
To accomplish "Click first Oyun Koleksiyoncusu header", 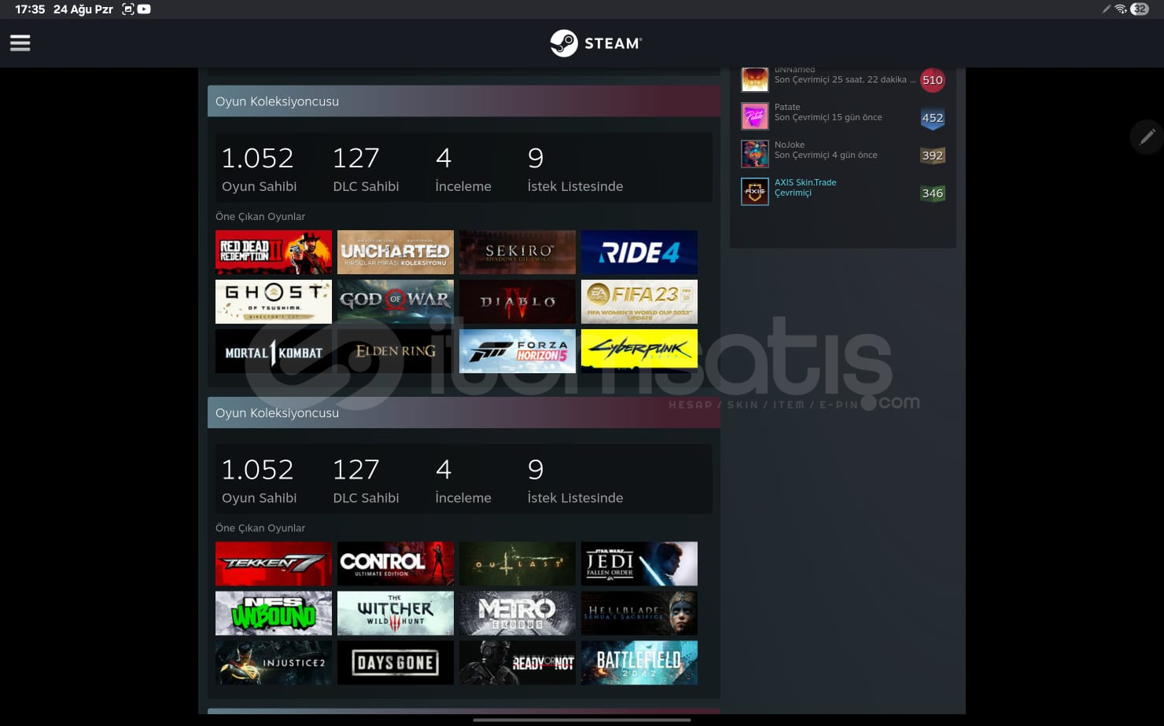I will [464, 101].
